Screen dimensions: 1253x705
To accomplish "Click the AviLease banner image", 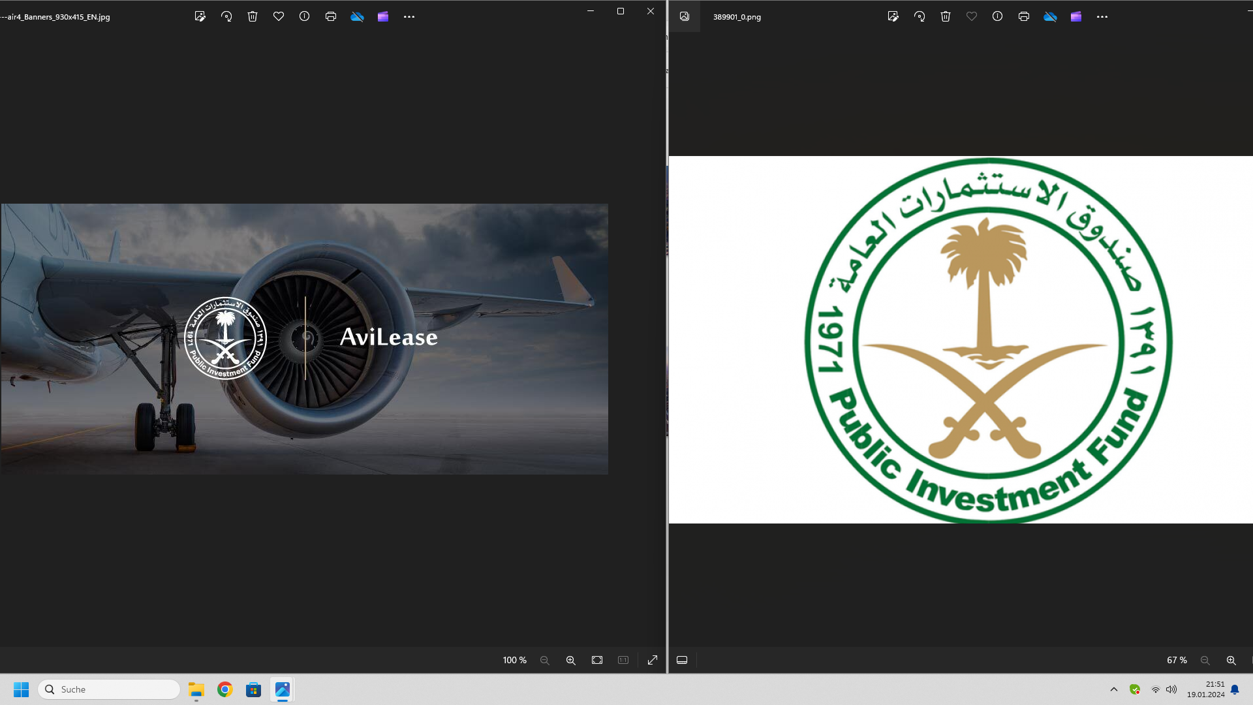I will click(304, 339).
